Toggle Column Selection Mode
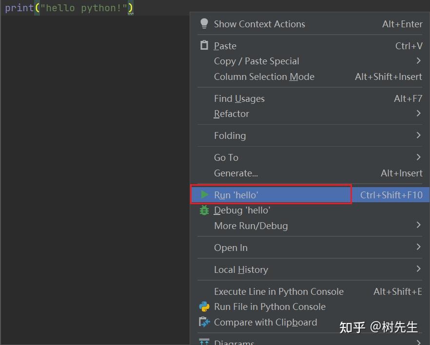Viewport: 430px width, 345px height. (264, 77)
